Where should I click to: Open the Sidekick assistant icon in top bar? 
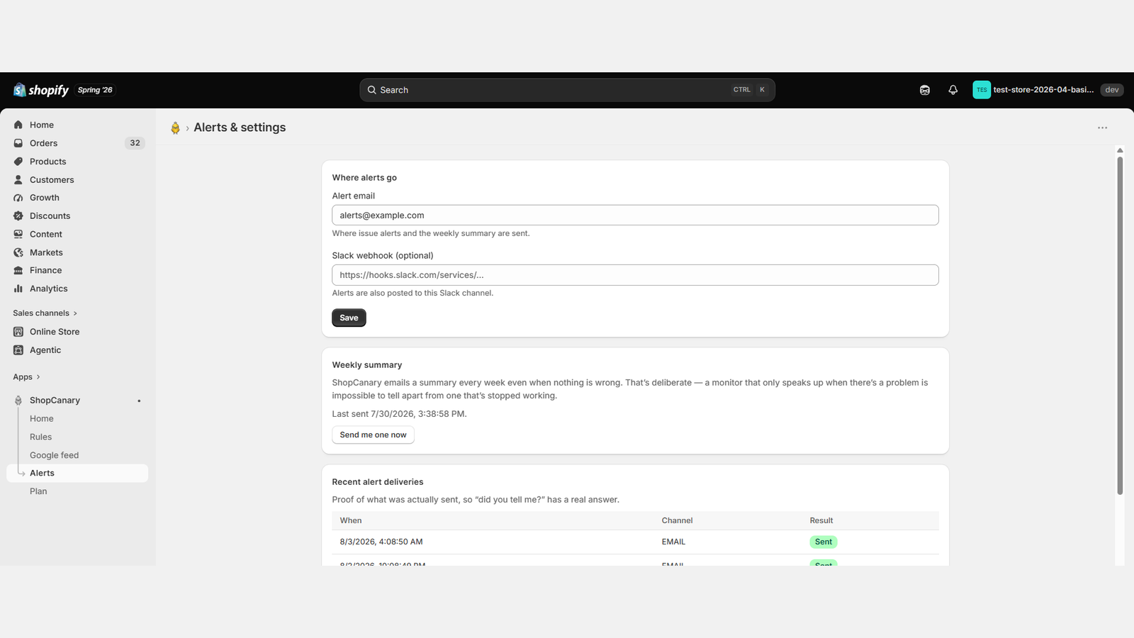(925, 90)
